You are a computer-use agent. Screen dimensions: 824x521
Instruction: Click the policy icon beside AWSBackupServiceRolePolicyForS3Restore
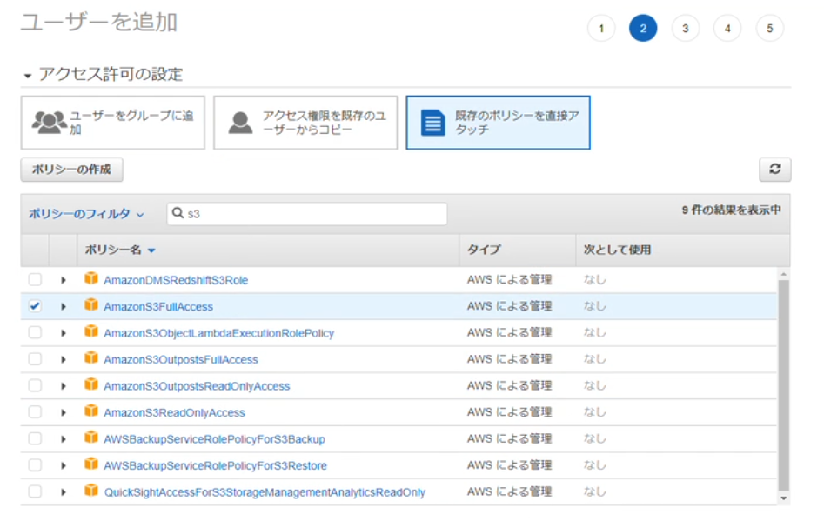pyautogui.click(x=91, y=464)
